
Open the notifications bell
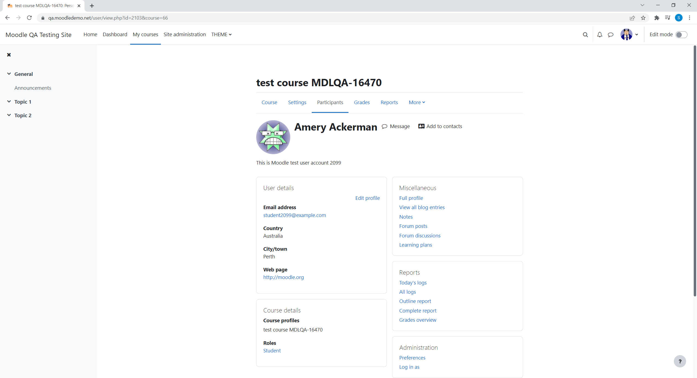[x=600, y=35]
